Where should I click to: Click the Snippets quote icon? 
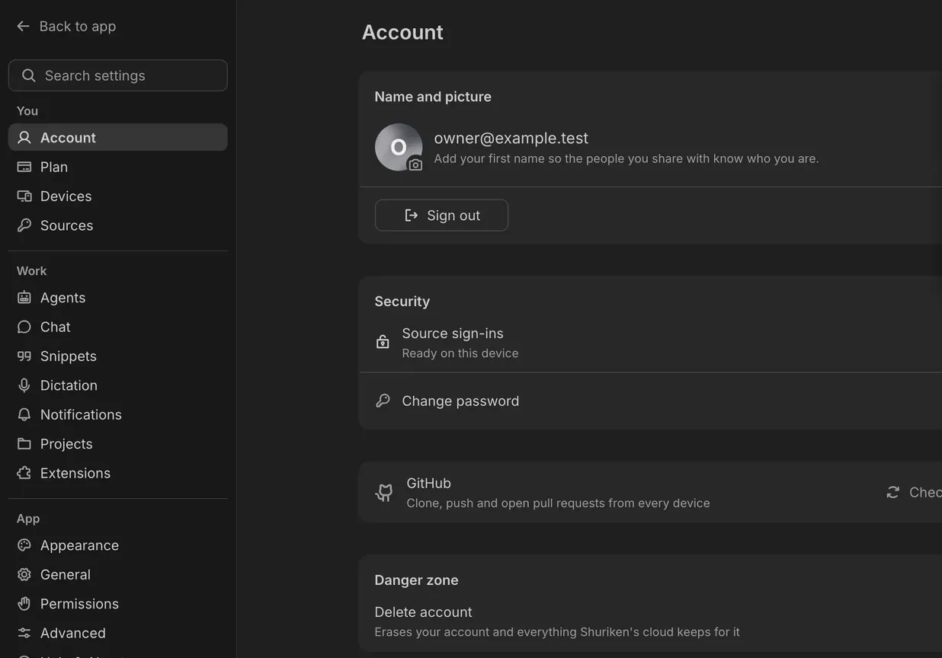click(x=24, y=356)
